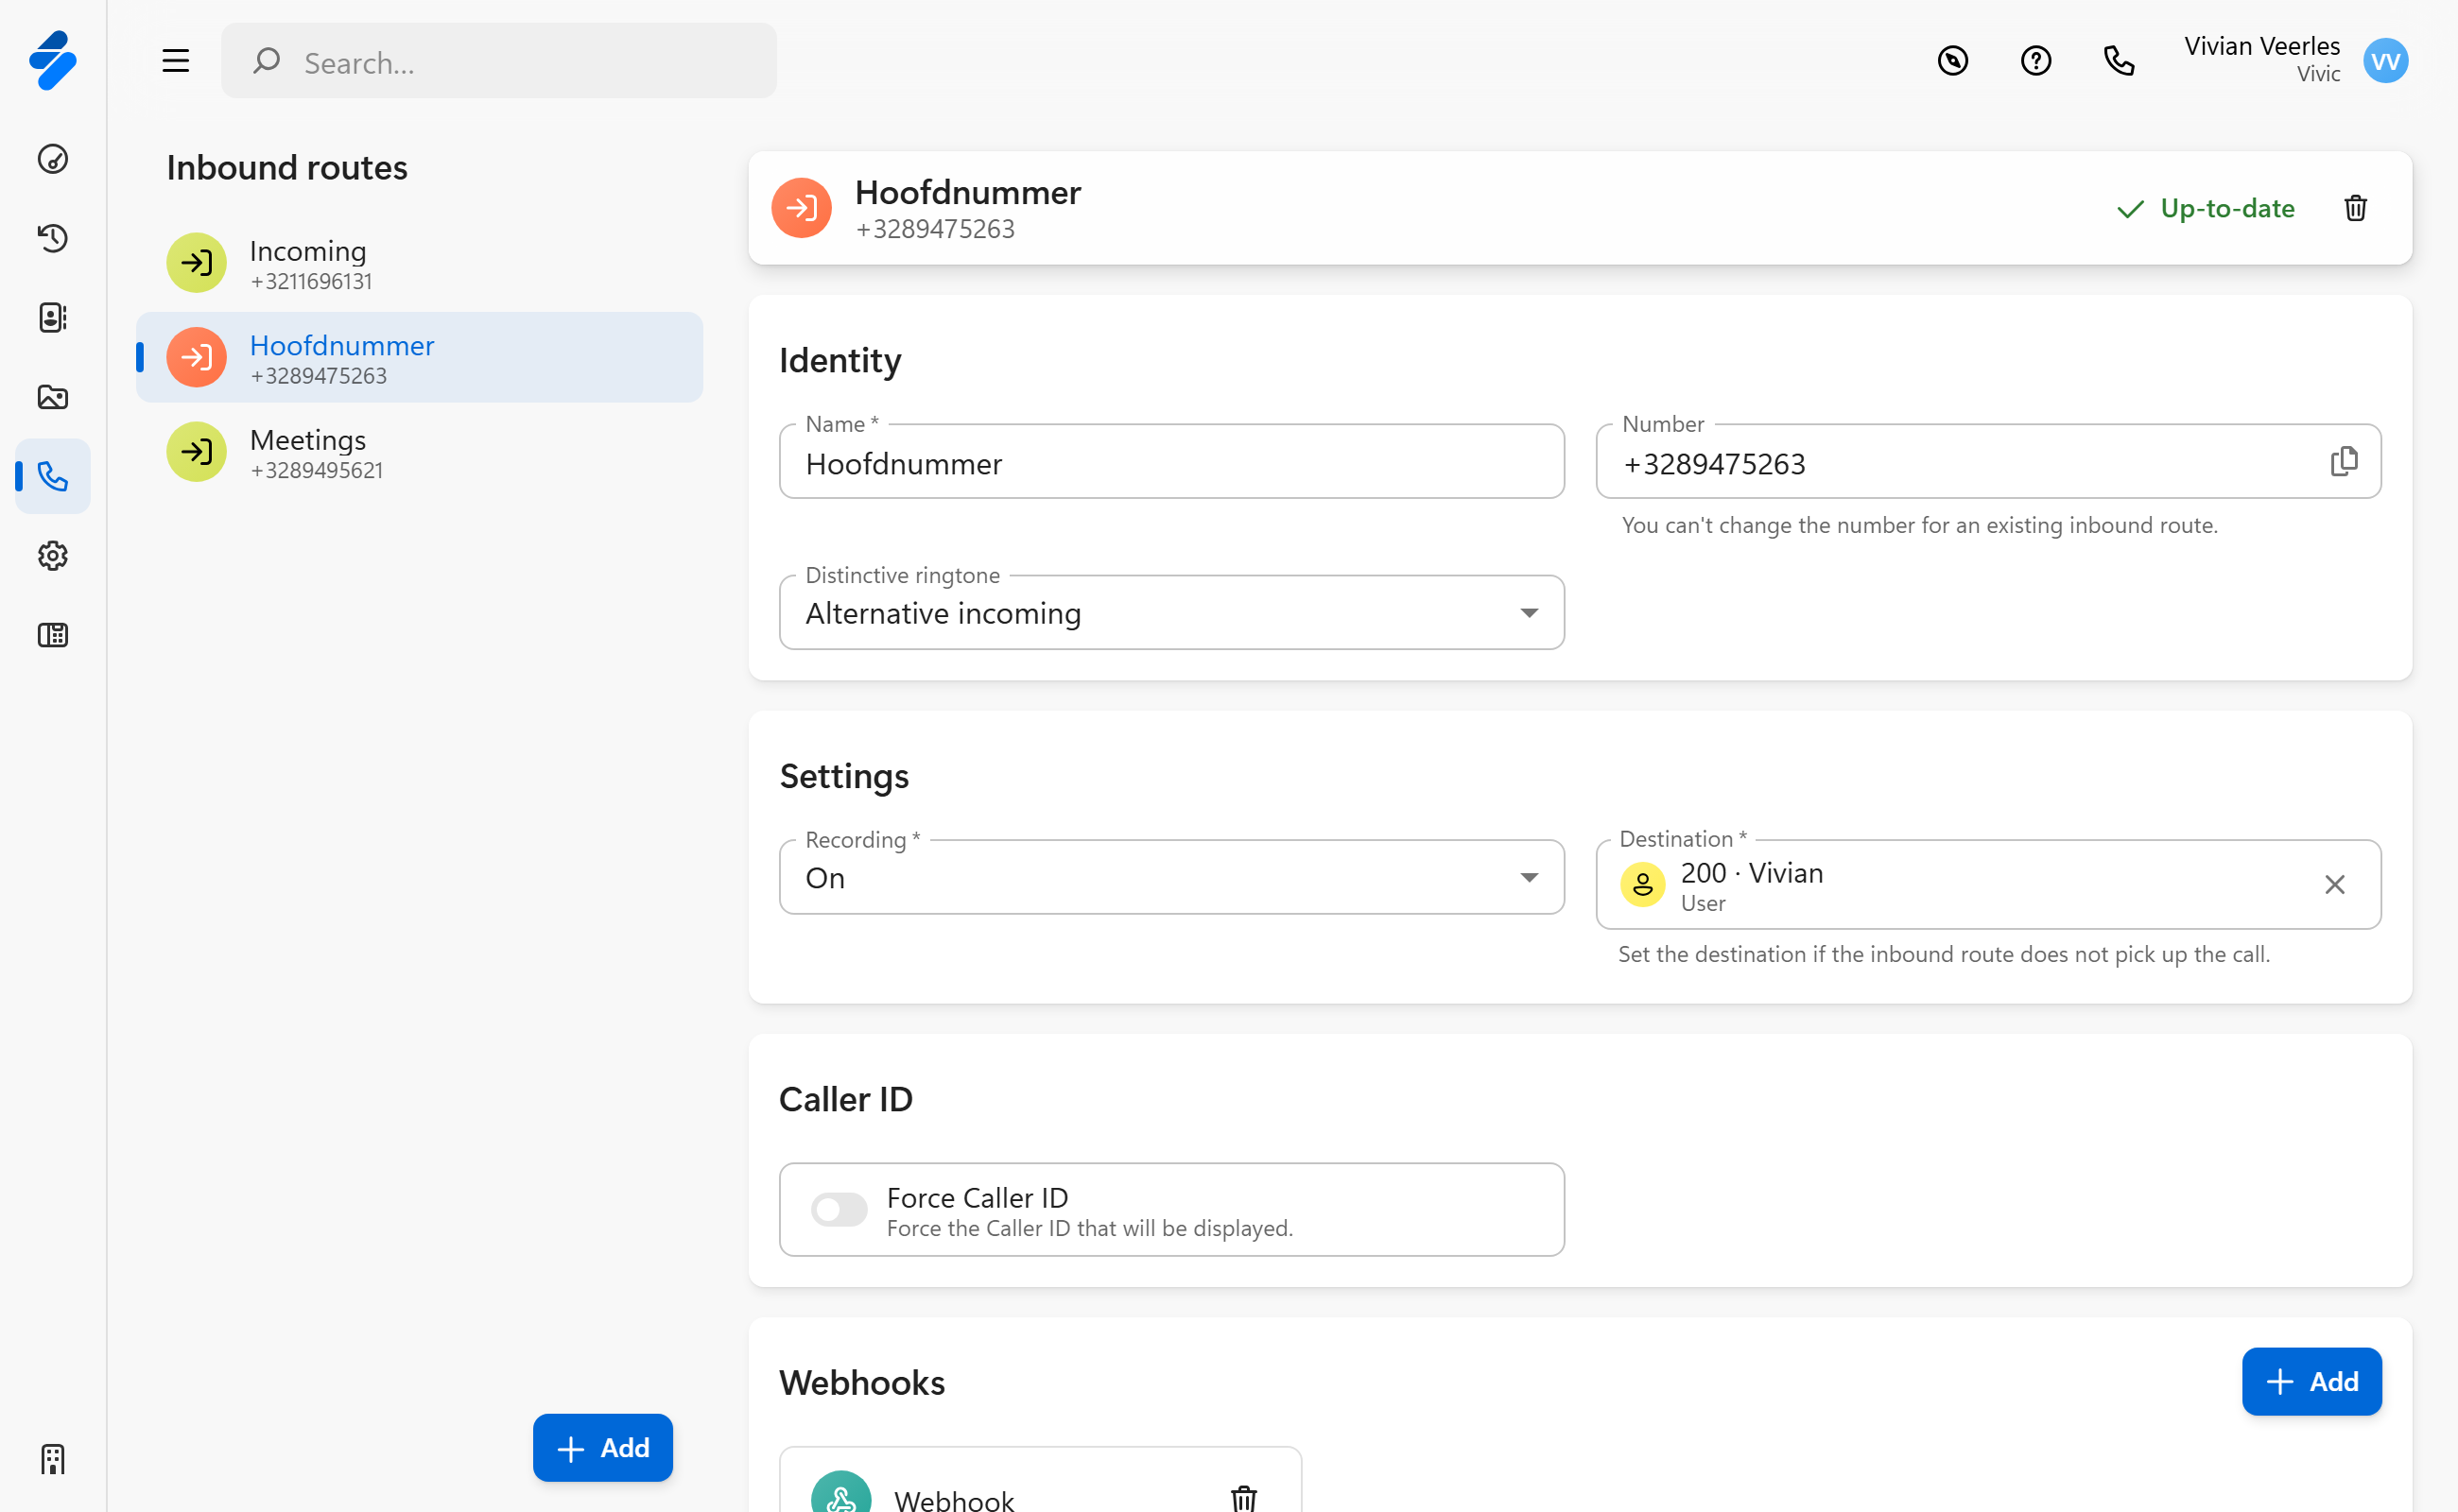Copy the number with clipboard icon
Screen dimensions: 2458x1512
2343,462
